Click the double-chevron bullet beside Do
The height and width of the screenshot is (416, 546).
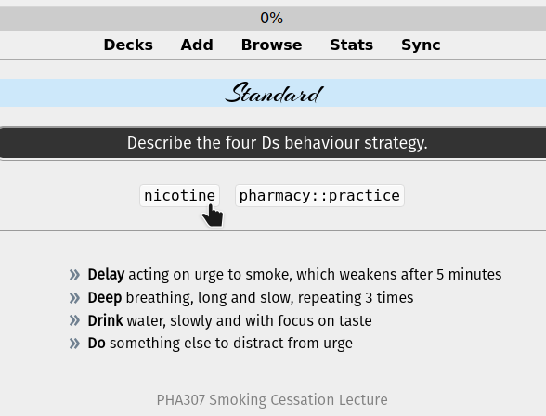click(74, 344)
